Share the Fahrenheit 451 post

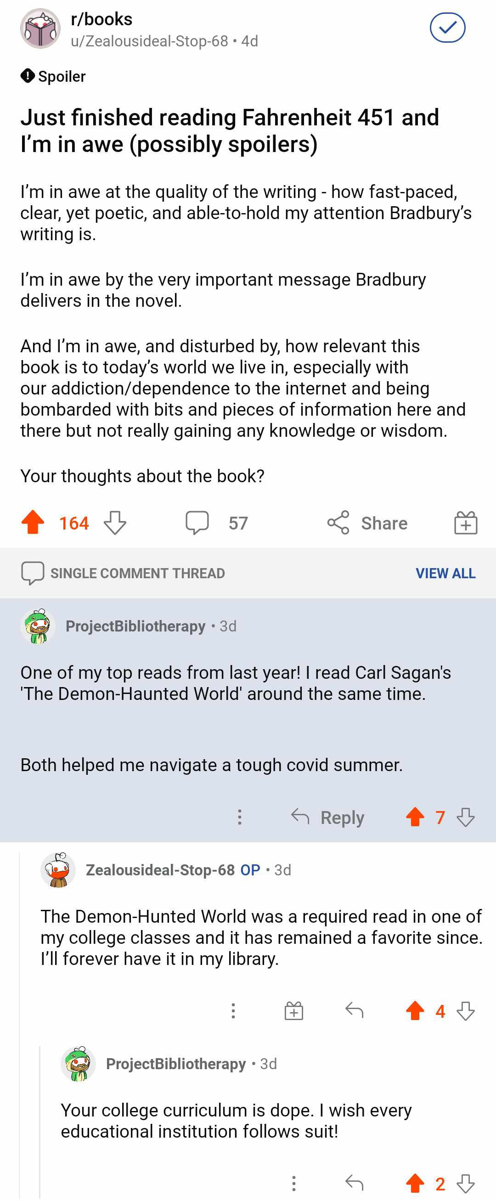point(367,523)
